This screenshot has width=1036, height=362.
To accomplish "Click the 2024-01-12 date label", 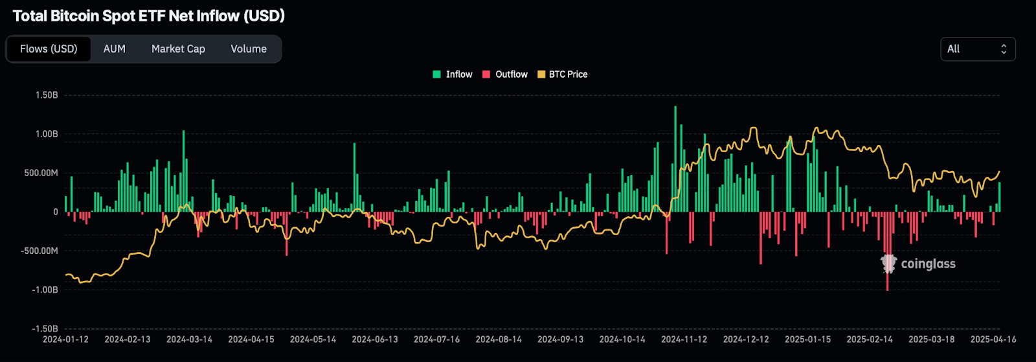I will 65,339.
